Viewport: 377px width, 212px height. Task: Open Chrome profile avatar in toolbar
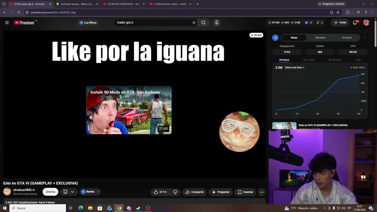[365, 12]
